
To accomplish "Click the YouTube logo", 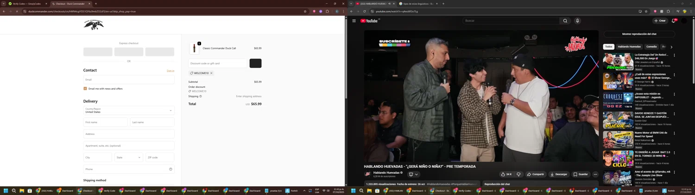I will pyautogui.click(x=369, y=21).
